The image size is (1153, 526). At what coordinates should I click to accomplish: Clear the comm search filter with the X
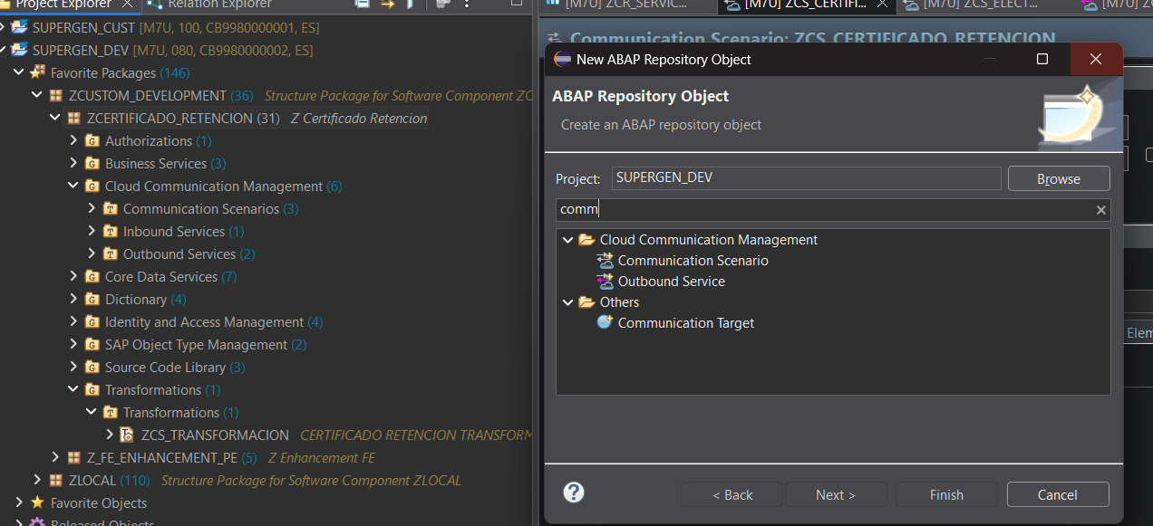(1100, 209)
